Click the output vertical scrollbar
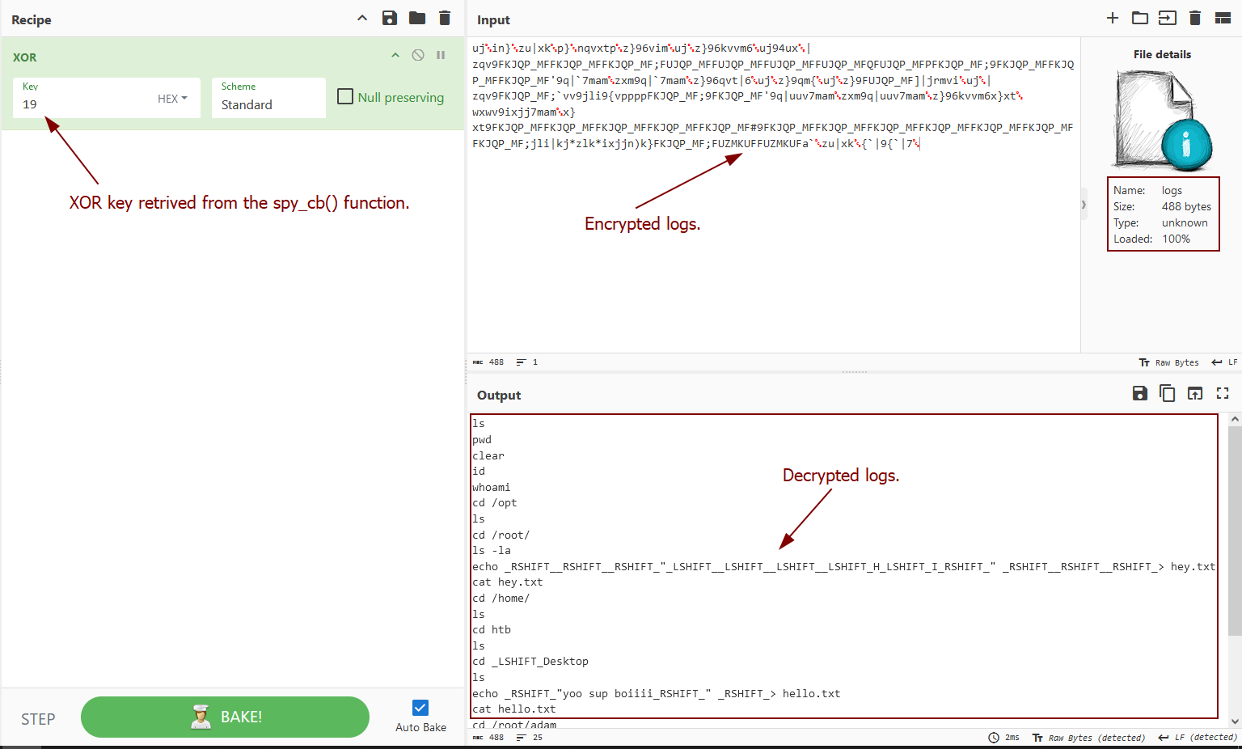This screenshot has width=1242, height=749. 1235,530
